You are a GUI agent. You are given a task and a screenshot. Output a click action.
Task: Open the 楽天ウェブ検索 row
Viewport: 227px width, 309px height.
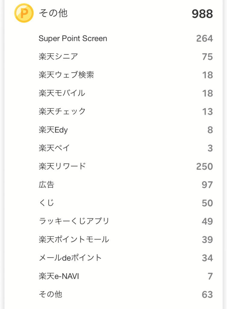[126, 75]
